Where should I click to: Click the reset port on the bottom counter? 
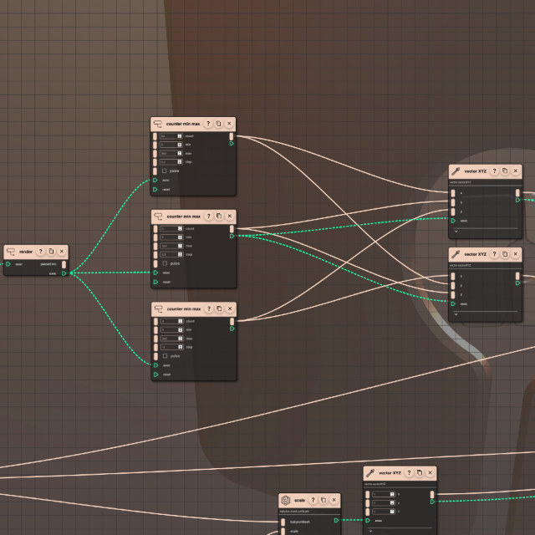[x=156, y=374]
